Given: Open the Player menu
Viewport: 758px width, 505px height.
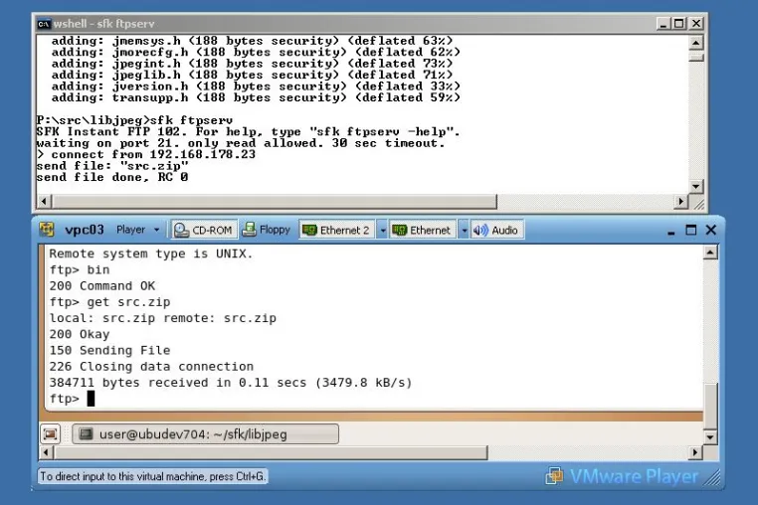Looking at the screenshot, I should tap(137, 230).
